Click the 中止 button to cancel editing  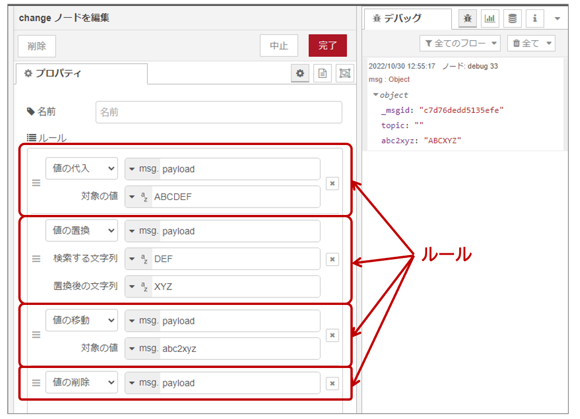pyautogui.click(x=279, y=45)
